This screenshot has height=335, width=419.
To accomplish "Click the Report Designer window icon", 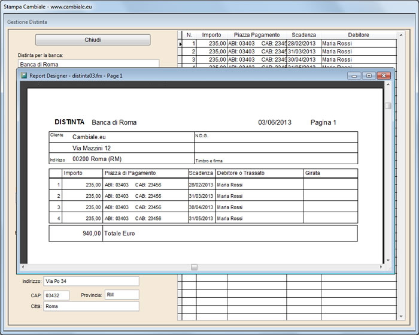I will click(24, 76).
